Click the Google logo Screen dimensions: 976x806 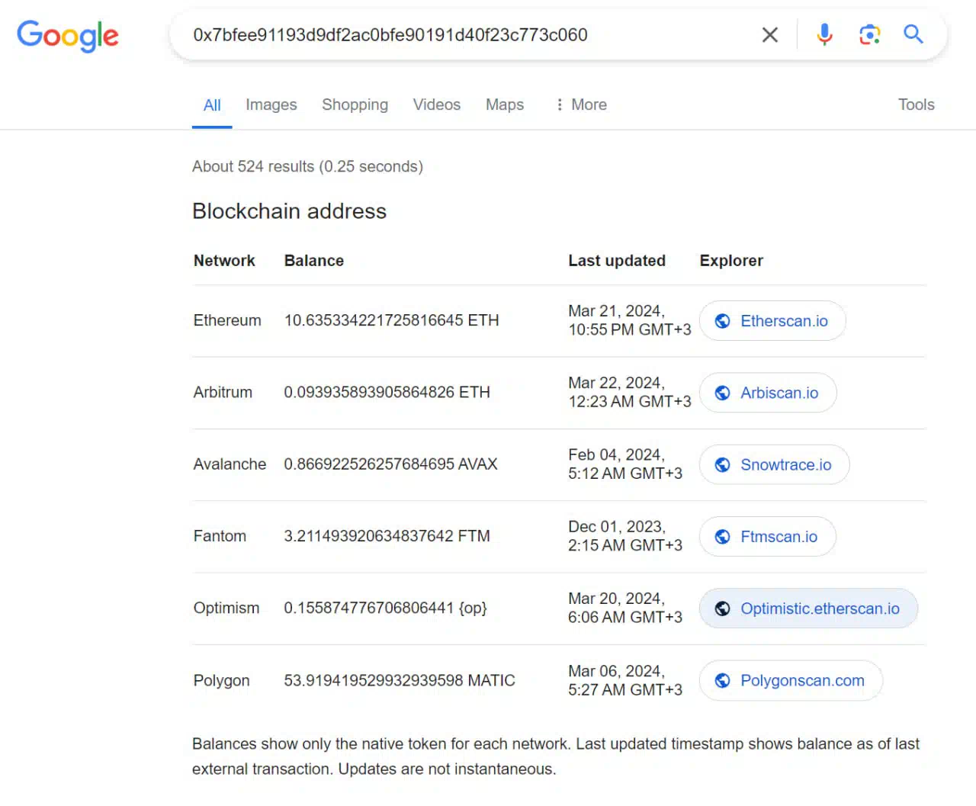point(68,36)
